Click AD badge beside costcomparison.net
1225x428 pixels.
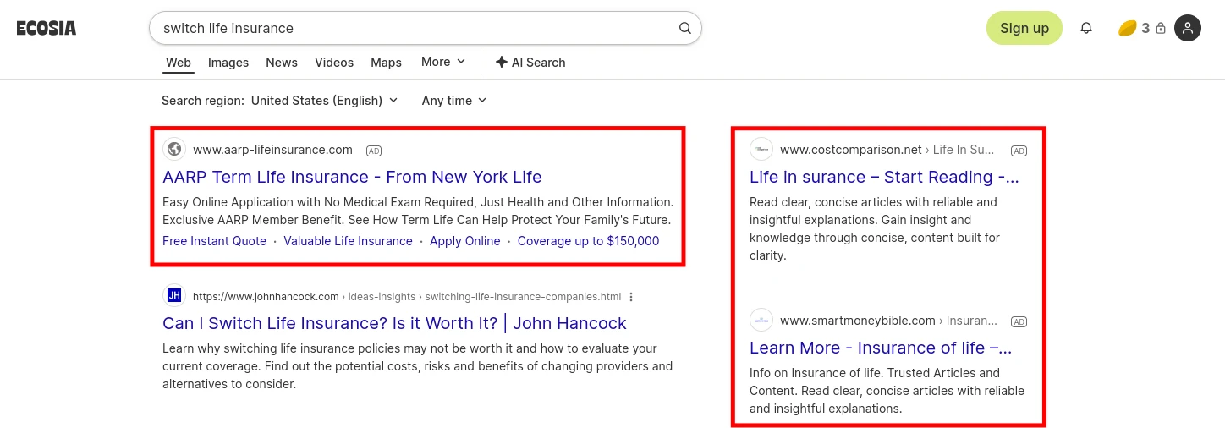coord(1019,151)
